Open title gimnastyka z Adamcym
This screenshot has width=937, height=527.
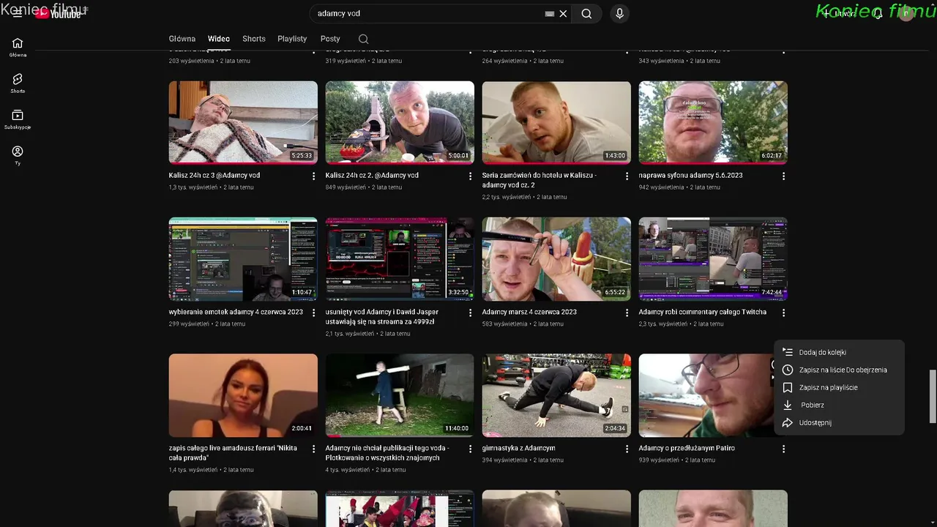click(518, 448)
